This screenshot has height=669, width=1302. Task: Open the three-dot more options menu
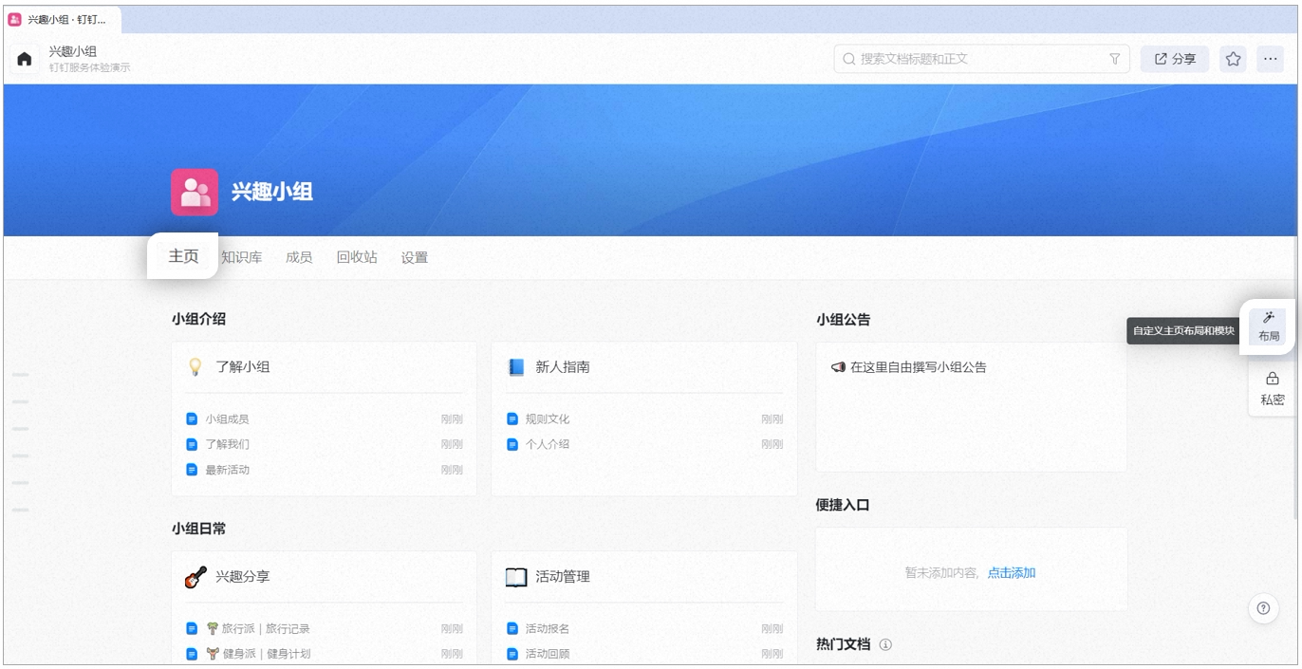point(1271,59)
